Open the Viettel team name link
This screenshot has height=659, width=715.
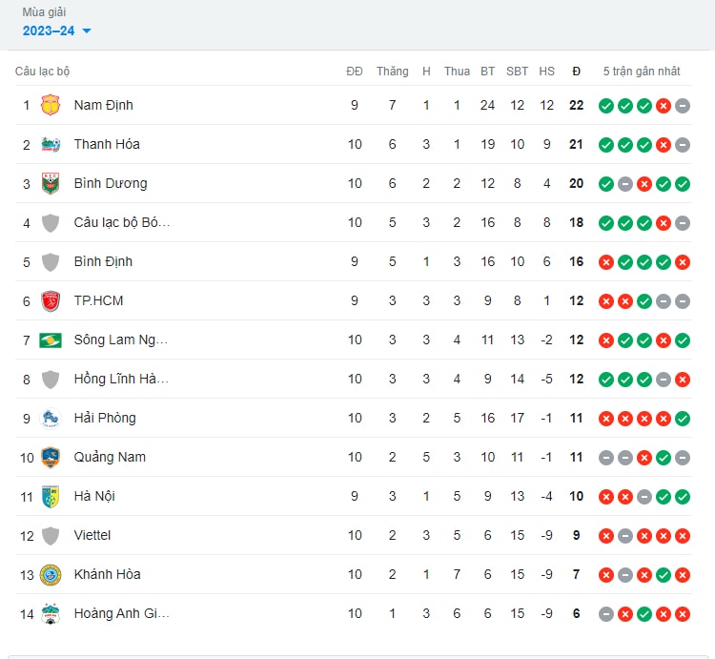point(92,535)
